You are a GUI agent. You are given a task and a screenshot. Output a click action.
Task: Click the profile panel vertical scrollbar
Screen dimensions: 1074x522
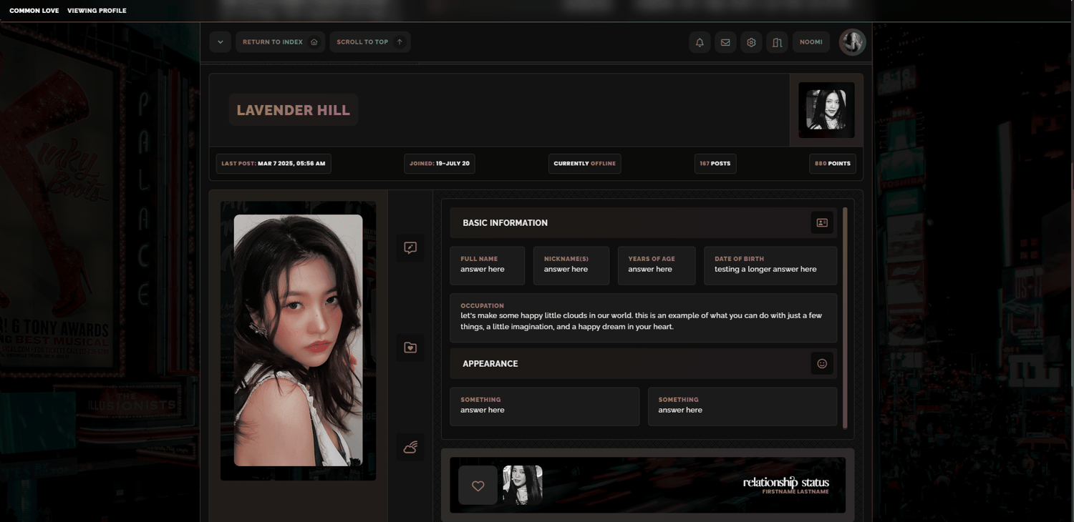tap(845, 317)
